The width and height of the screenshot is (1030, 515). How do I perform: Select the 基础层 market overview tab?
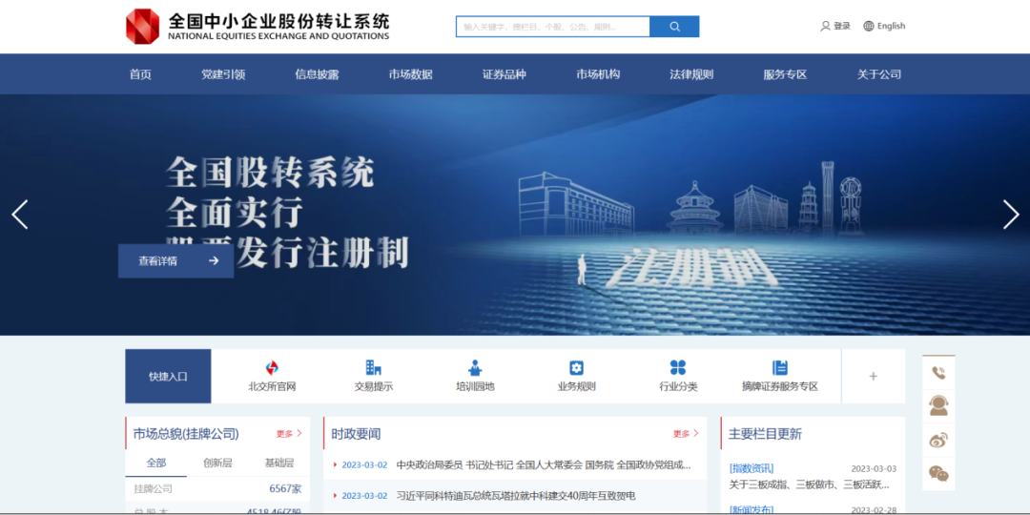(x=279, y=463)
